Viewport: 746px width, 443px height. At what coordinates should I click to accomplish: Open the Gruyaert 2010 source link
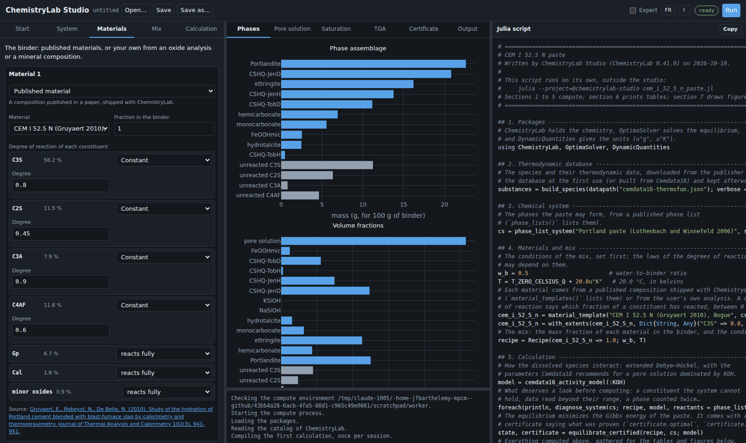click(111, 420)
